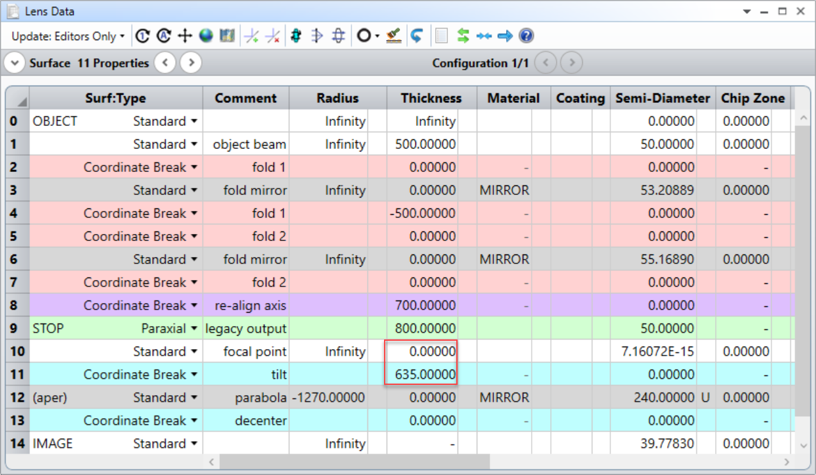Image resolution: width=816 pixels, height=475 pixels.
Task: Click the Thickness column header
Action: (431, 98)
